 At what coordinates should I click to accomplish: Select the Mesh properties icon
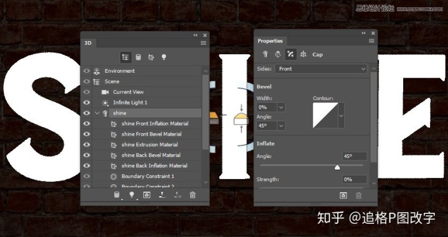[x=265, y=54]
